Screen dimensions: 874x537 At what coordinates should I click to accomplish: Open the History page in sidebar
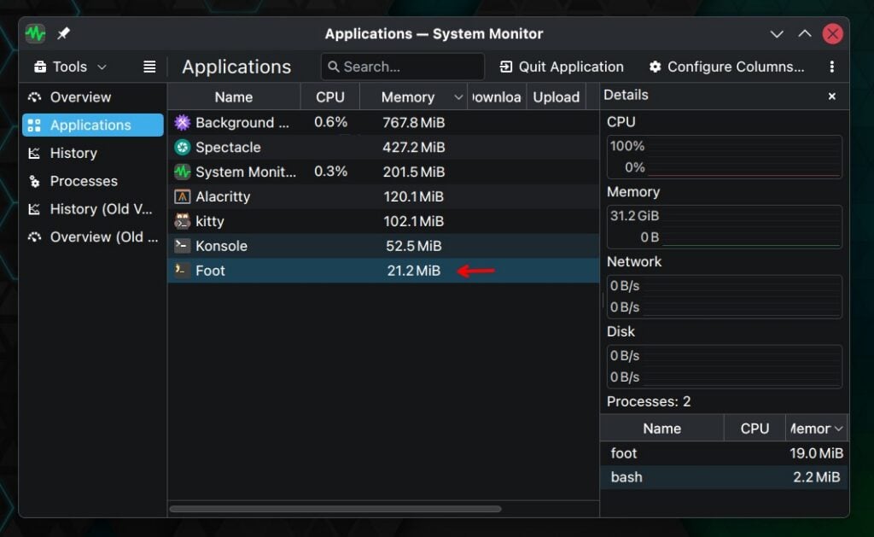click(x=73, y=153)
